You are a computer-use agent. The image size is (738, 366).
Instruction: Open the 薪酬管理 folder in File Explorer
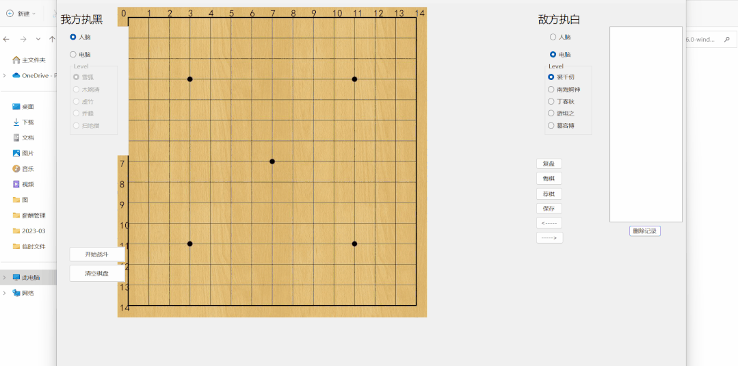pos(29,215)
